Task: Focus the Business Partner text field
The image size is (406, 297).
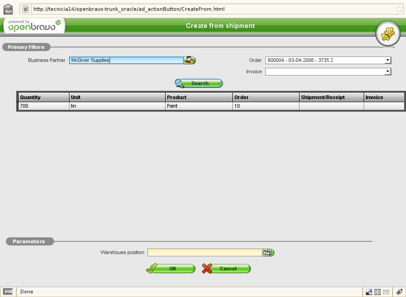Action: tap(127, 60)
